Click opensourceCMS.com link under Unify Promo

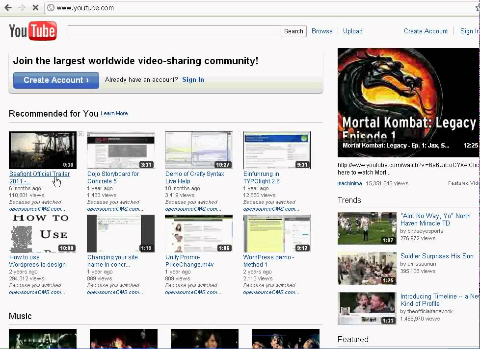pos(193,292)
